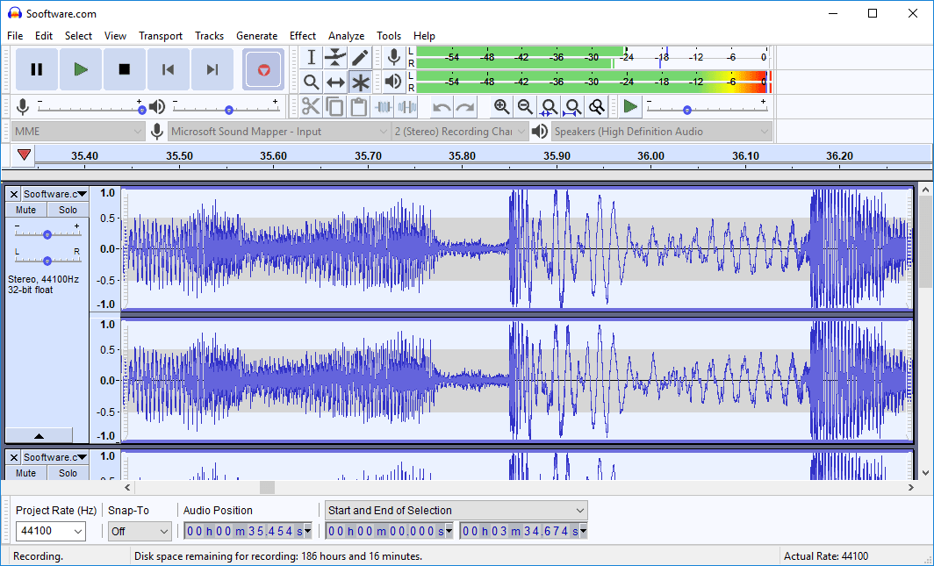This screenshot has width=934, height=566.
Task: Activate the Multi-Tool mode
Action: (x=360, y=82)
